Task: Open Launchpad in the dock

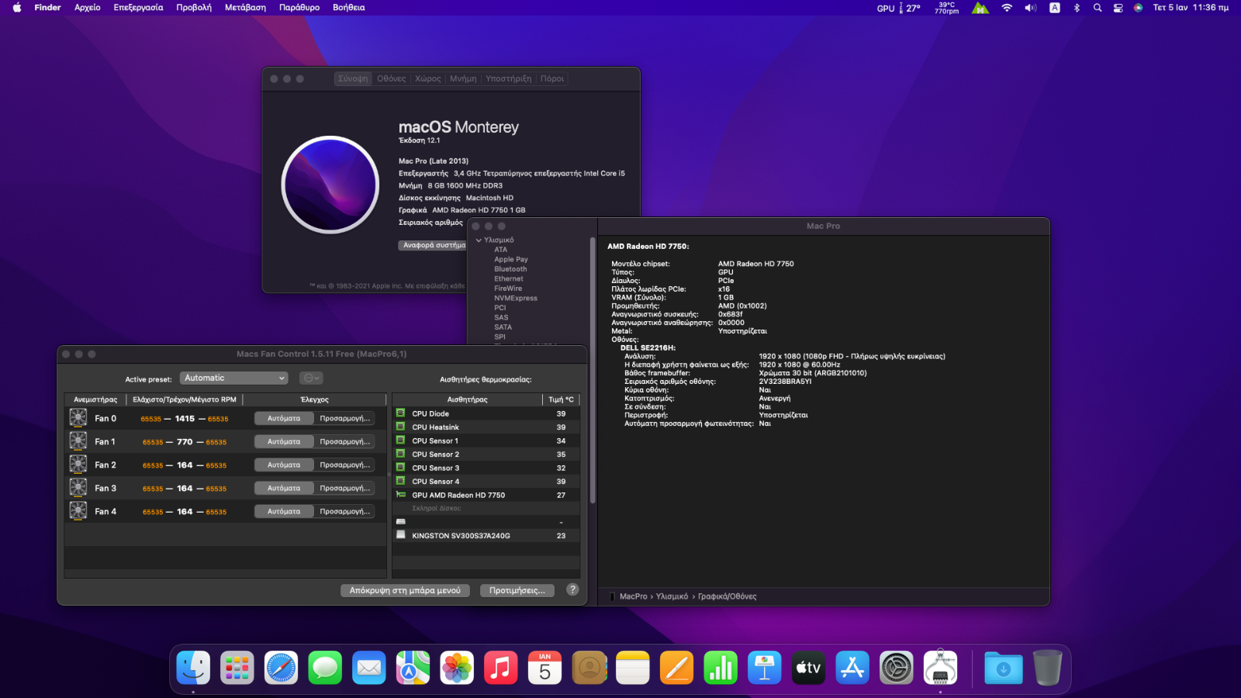Action: coord(237,668)
